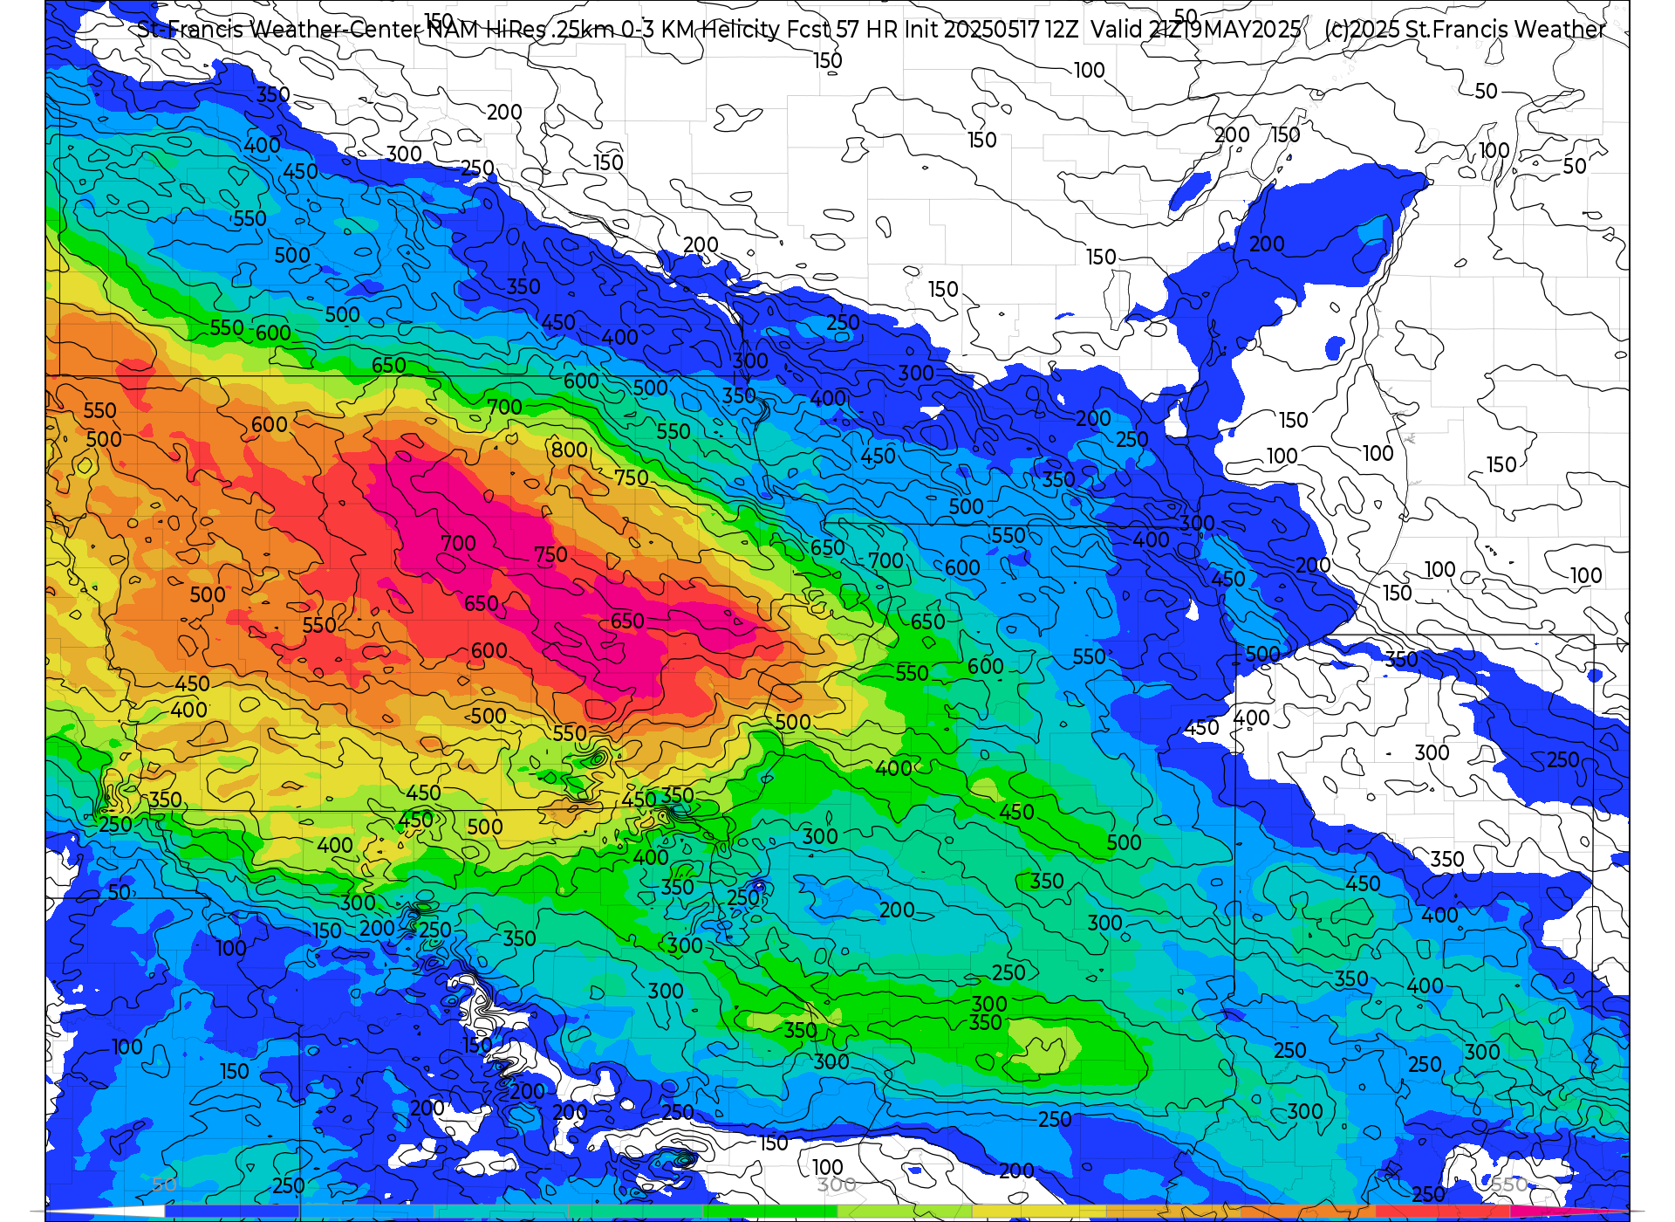Click the 'St.Francis Weather Center' title text
Viewport: 1675px width, 1222px height.
click(281, 30)
